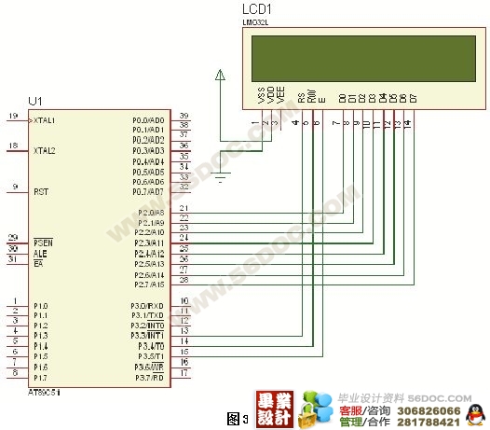
Task: Select the P3.7/RD pin label
Action: pyautogui.click(x=149, y=378)
